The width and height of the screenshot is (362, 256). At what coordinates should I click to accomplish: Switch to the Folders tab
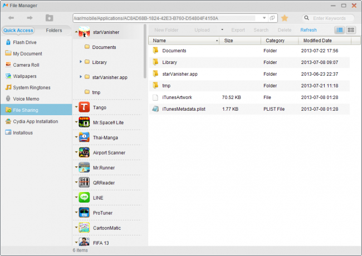54,30
